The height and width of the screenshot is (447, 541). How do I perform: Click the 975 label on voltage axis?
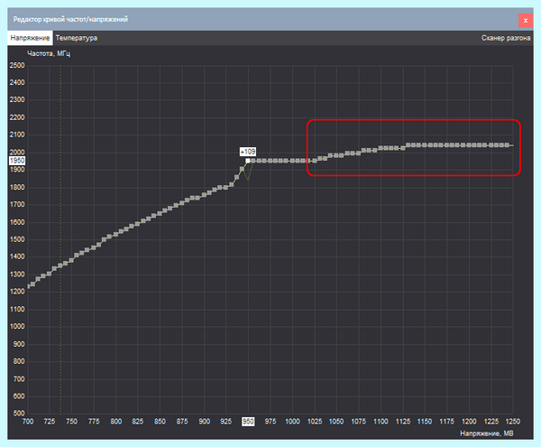pyautogui.click(x=270, y=422)
